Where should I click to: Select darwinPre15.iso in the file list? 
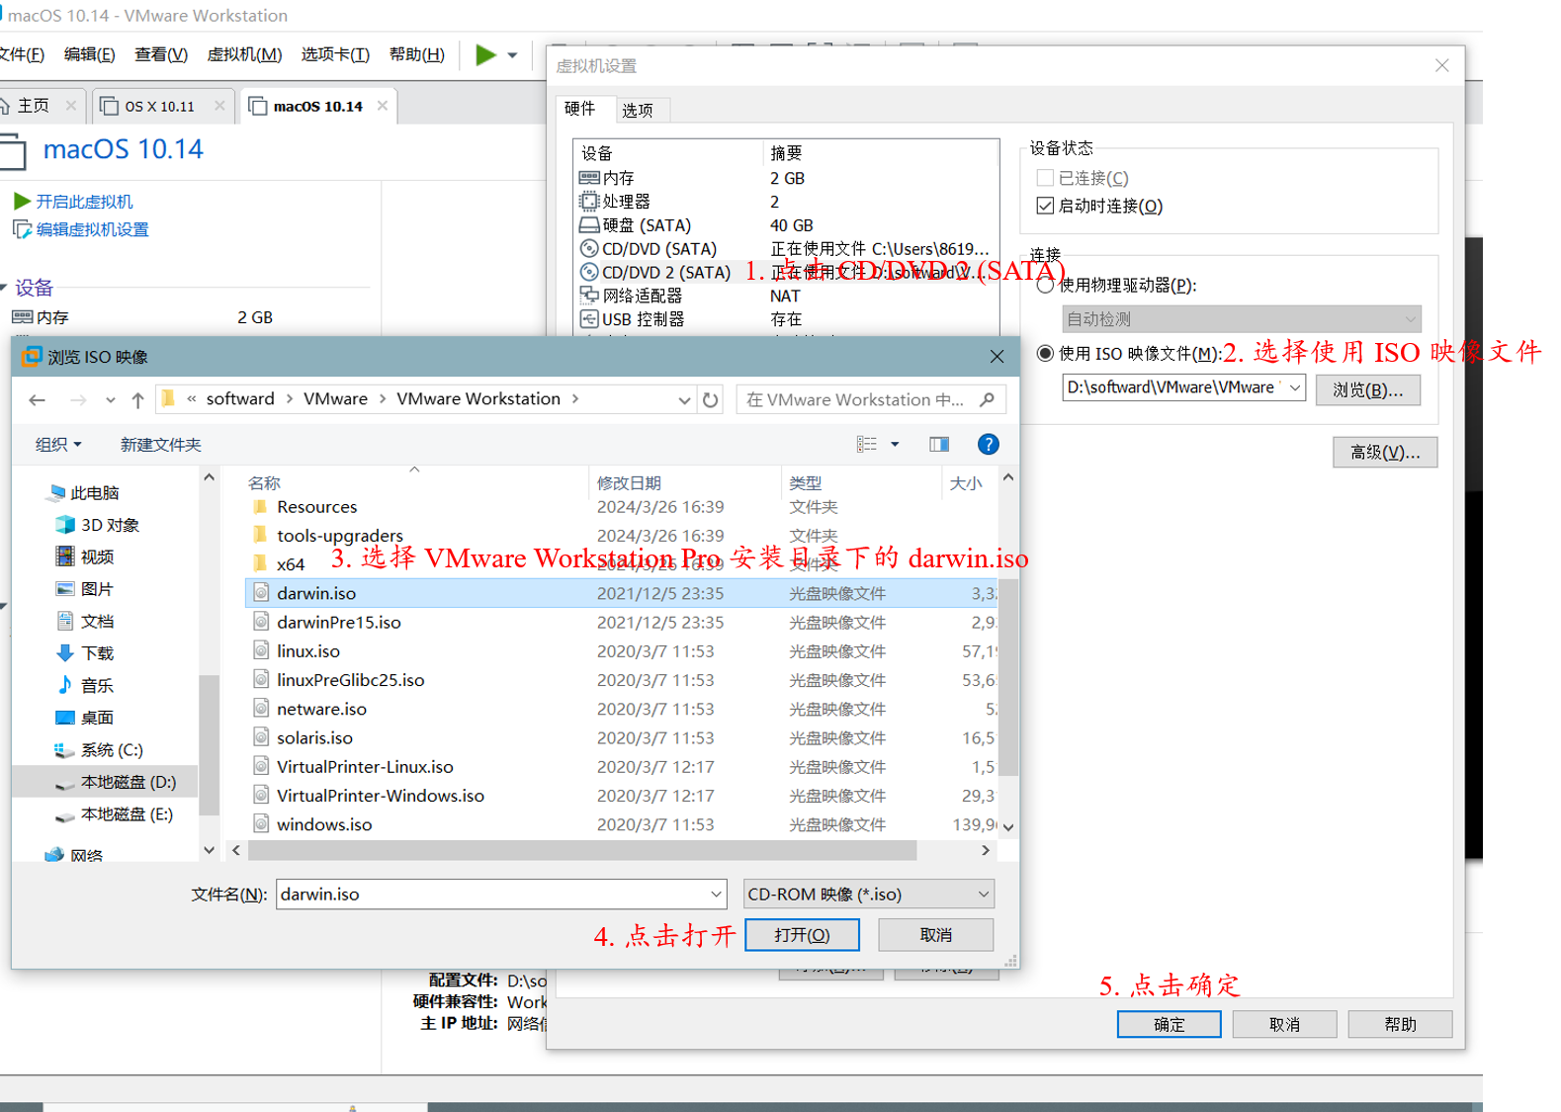tap(621, 622)
